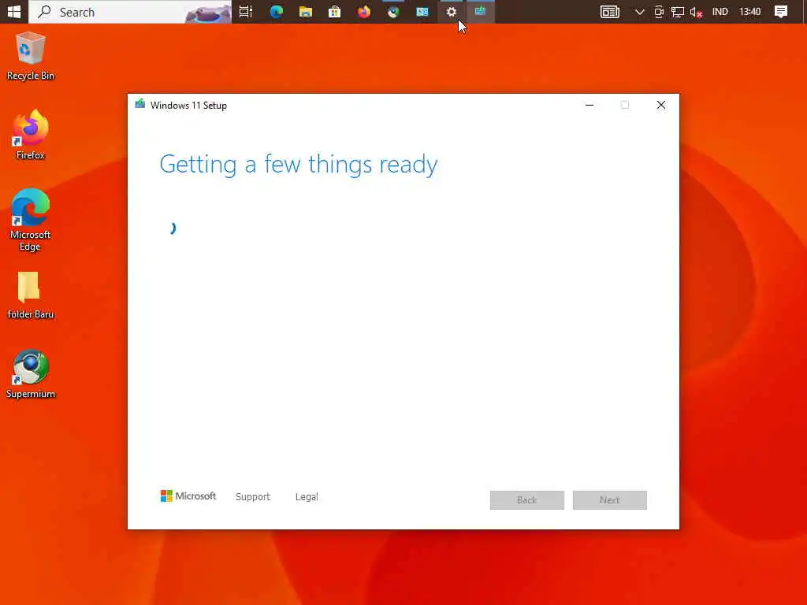Viewport: 807px width, 605px height.
Task: Switch IND input language indicator
Action: click(720, 11)
